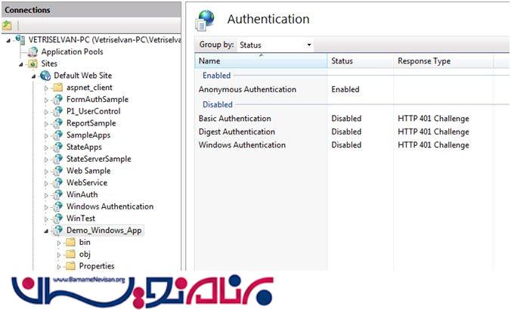
Task: Select the Properties folder item
Action: coord(97,266)
